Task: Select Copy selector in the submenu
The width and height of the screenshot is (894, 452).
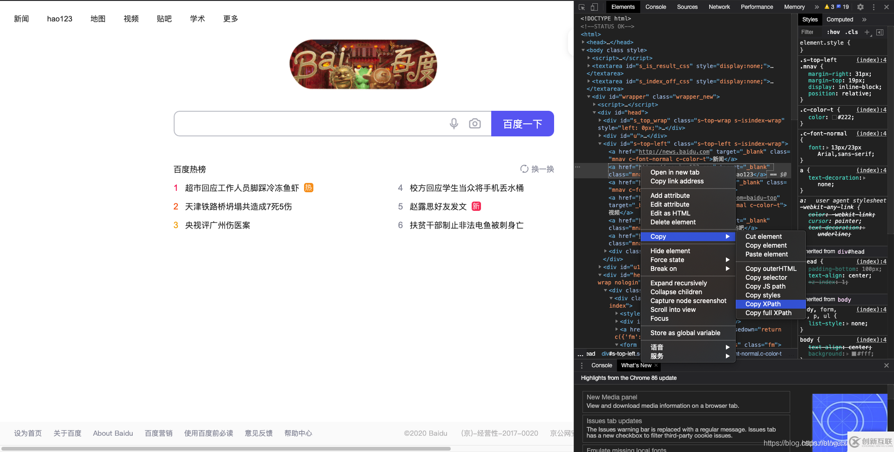Action: pos(771,277)
